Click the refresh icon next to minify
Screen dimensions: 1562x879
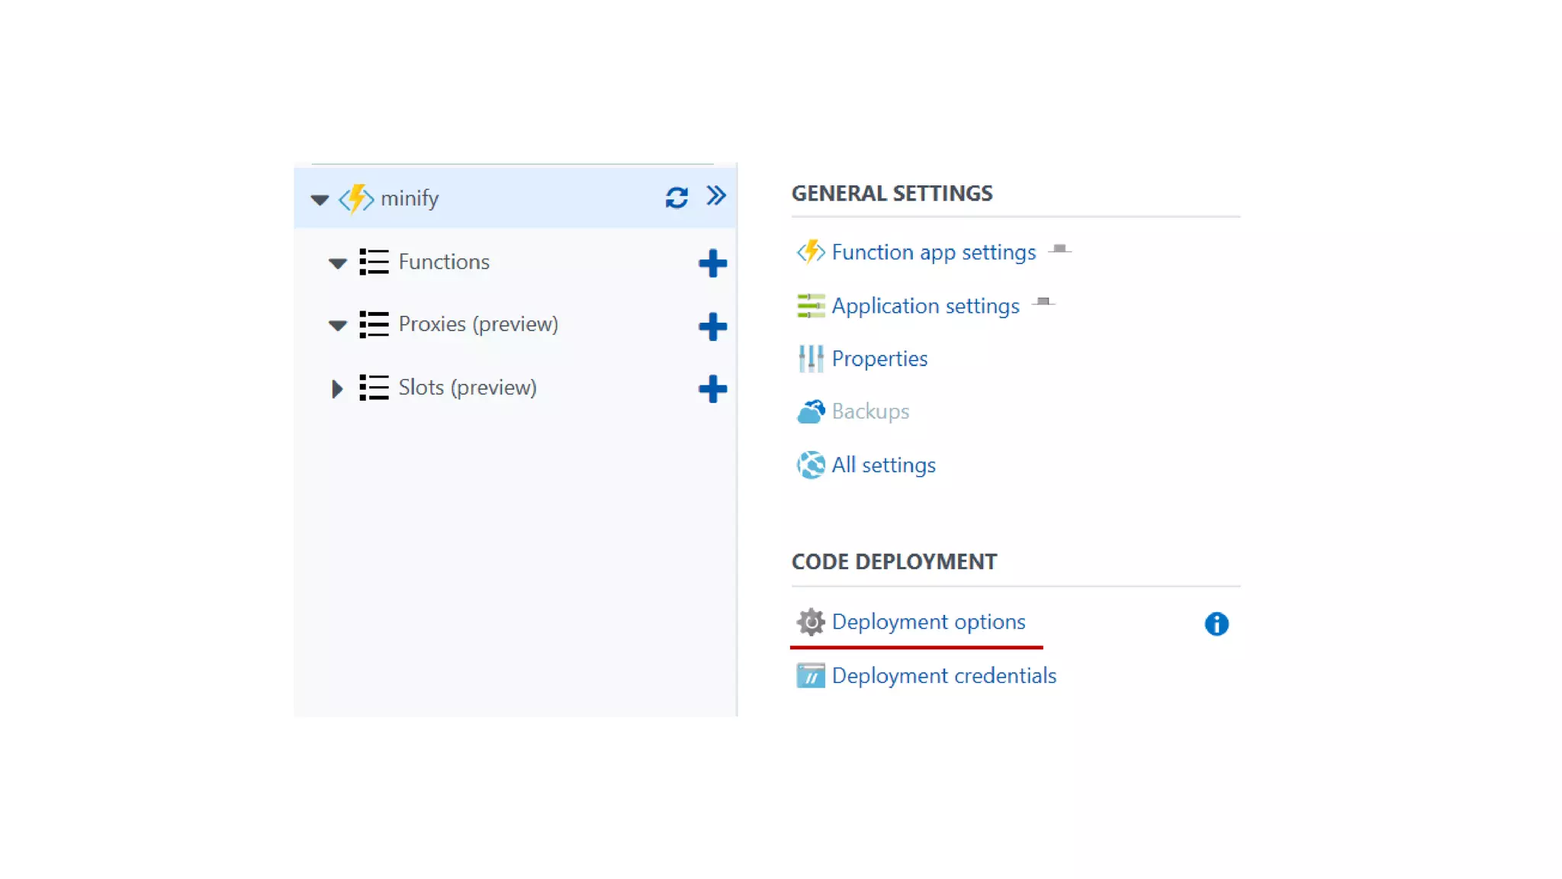pos(677,198)
